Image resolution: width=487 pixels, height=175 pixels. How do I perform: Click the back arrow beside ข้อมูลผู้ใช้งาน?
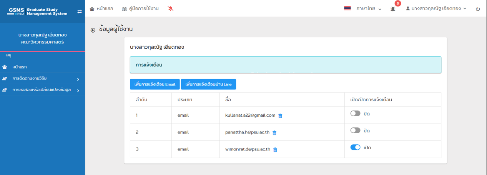(93, 30)
